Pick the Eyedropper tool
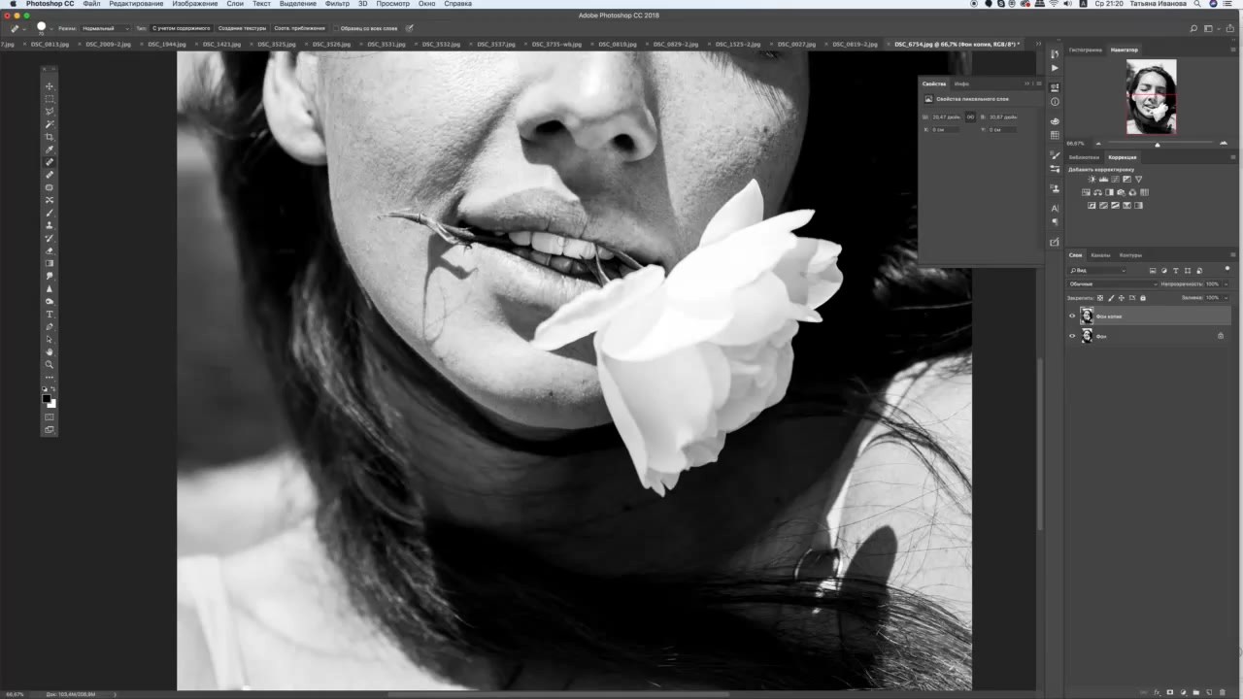1243x699 pixels. (50, 150)
